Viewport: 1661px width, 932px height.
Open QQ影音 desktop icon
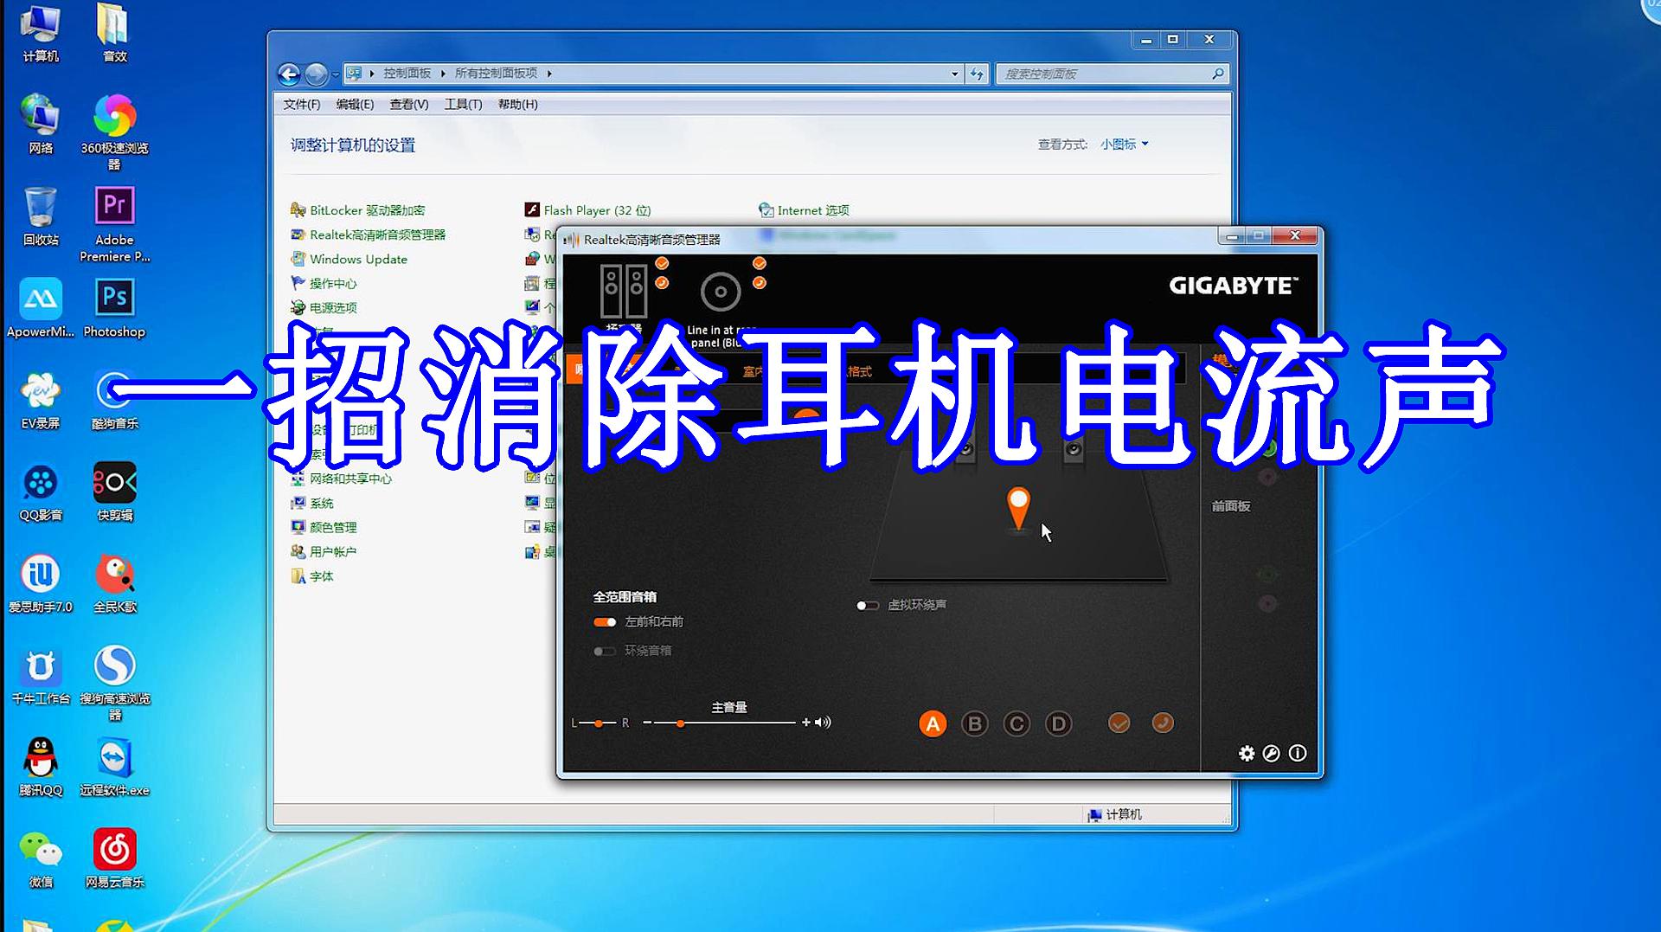[41, 493]
